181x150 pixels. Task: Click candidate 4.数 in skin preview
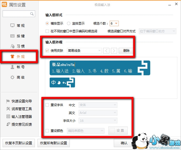tap(104, 71)
